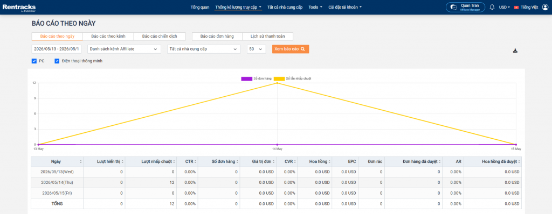Sort table by Ngày column arrows
Image resolution: width=552 pixels, height=214 pixels.
[x=81, y=162]
